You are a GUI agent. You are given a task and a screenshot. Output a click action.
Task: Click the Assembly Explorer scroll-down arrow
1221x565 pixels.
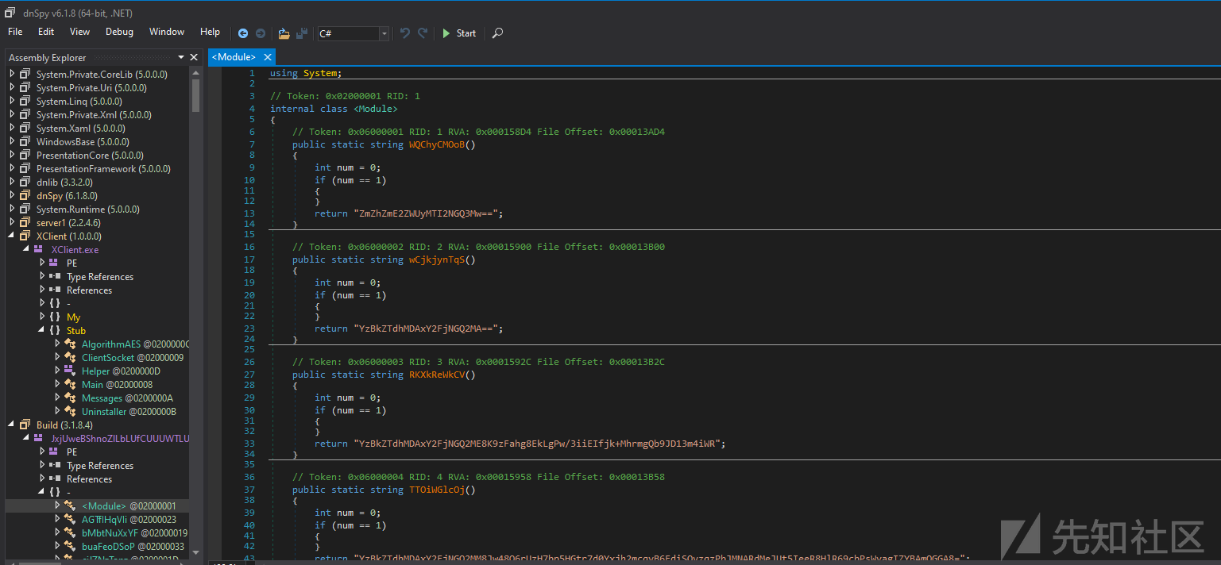click(195, 553)
